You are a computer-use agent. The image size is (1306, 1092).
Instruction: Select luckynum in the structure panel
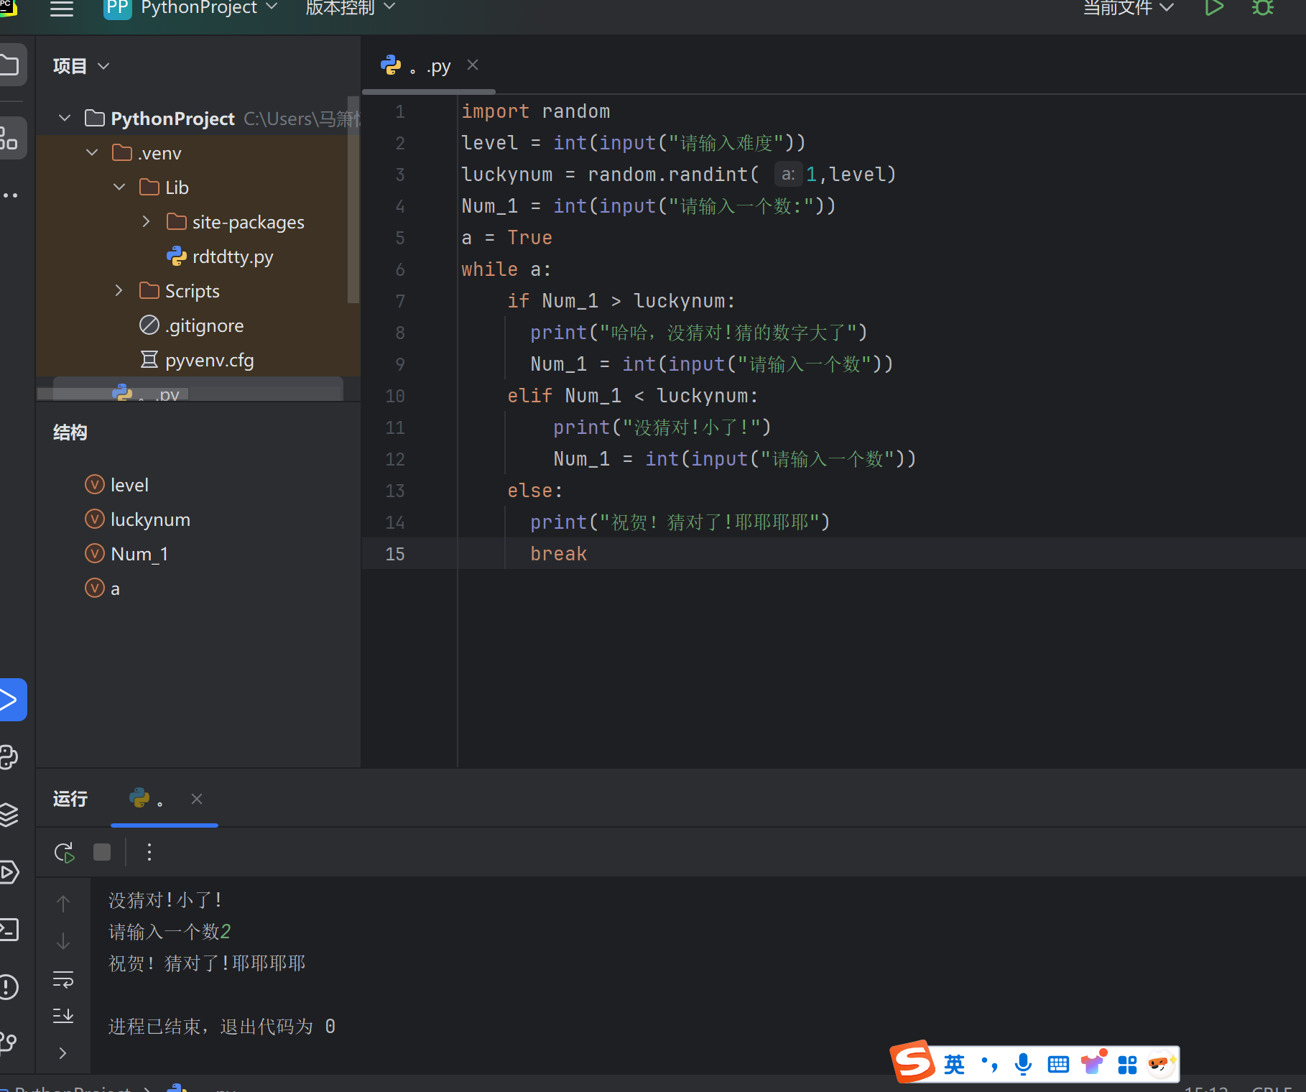click(x=150, y=519)
